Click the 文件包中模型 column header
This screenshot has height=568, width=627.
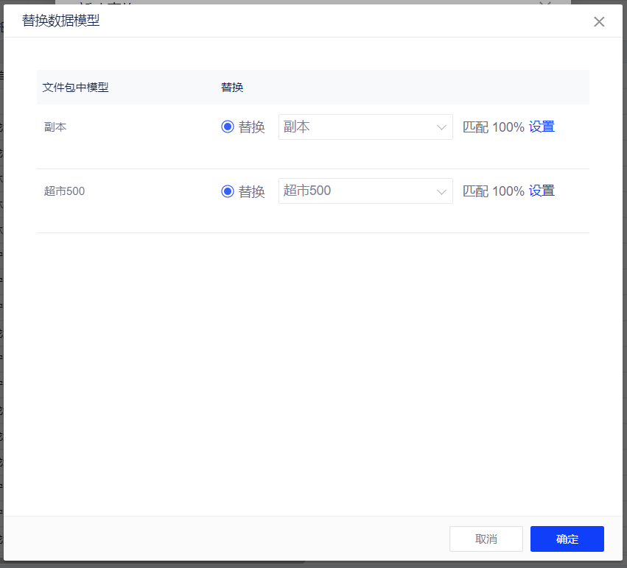pyautogui.click(x=75, y=87)
